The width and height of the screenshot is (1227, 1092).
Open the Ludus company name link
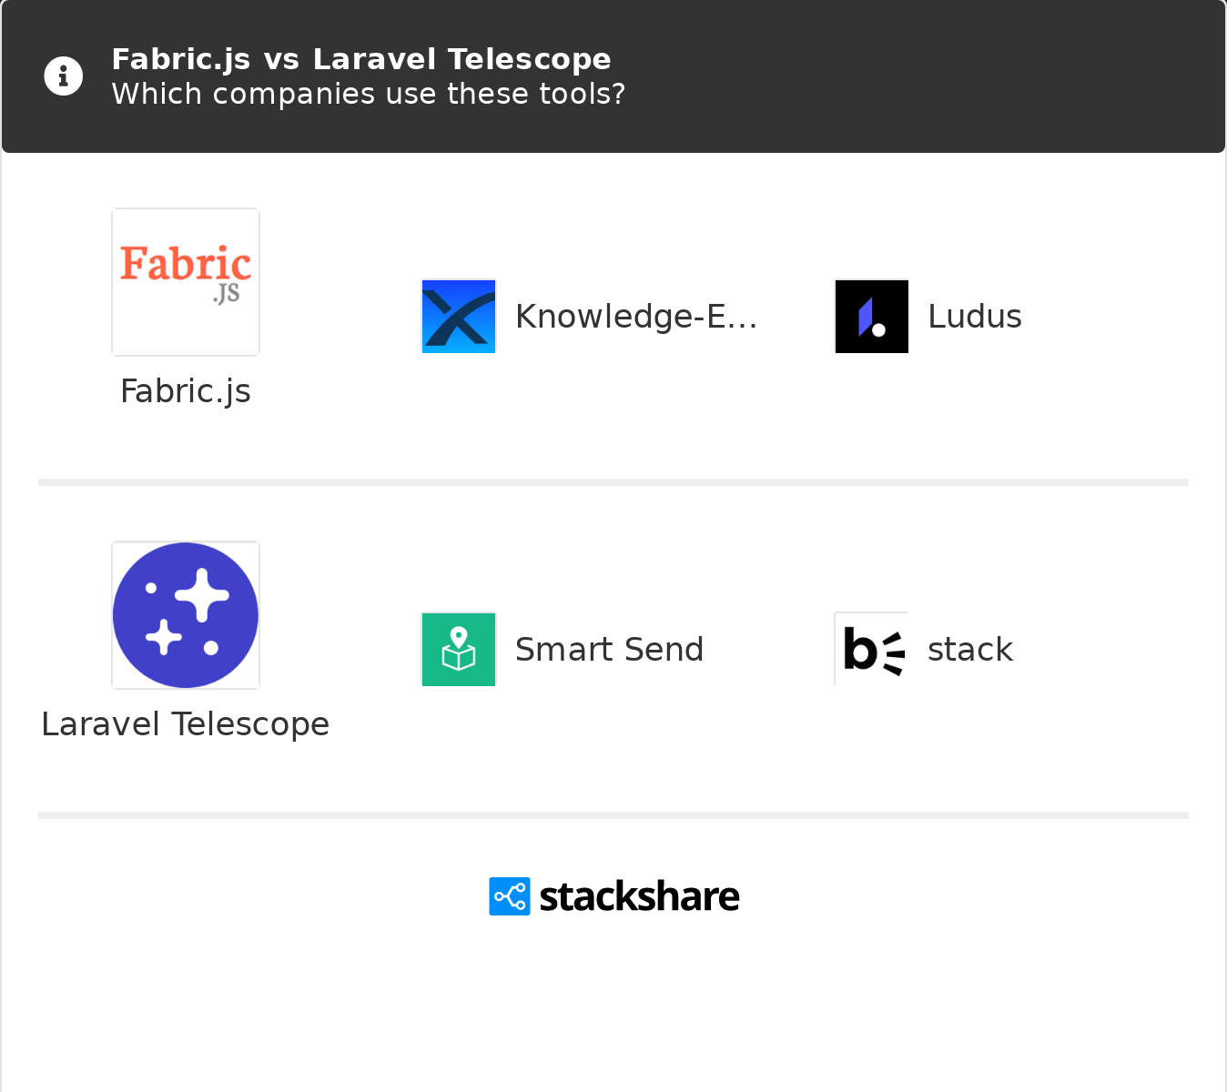click(974, 317)
